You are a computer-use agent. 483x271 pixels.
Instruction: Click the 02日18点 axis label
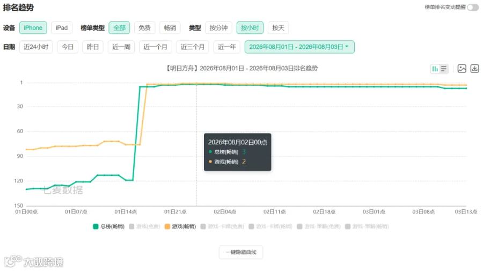(324, 212)
